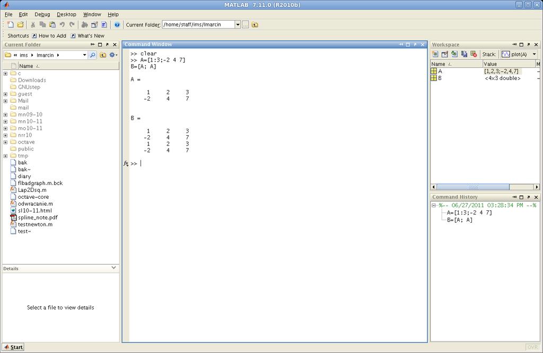543x353 pixels.
Task: Click the fx function browser icon
Action: pyautogui.click(x=126, y=163)
